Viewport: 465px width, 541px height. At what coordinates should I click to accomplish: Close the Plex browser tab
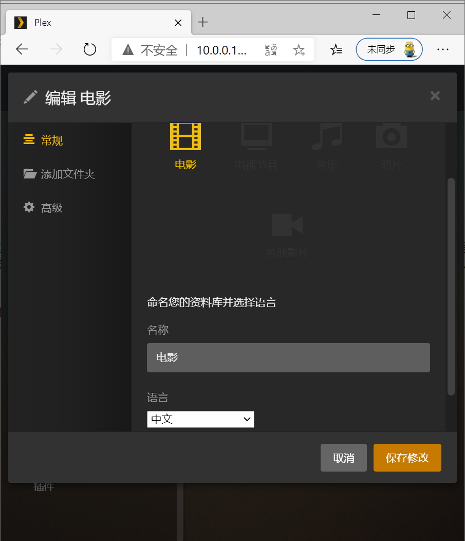[178, 23]
